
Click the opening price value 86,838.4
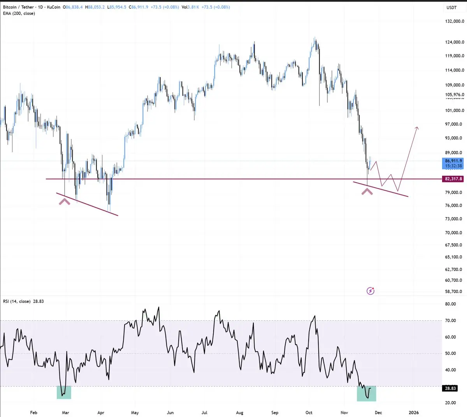[74, 7]
